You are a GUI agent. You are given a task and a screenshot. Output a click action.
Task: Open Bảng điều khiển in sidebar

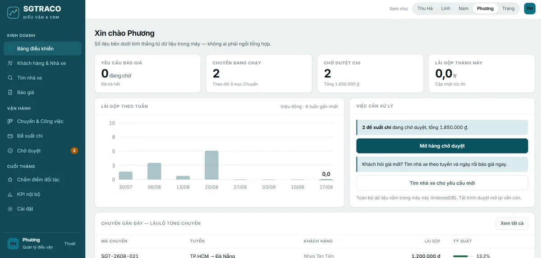click(x=42, y=49)
